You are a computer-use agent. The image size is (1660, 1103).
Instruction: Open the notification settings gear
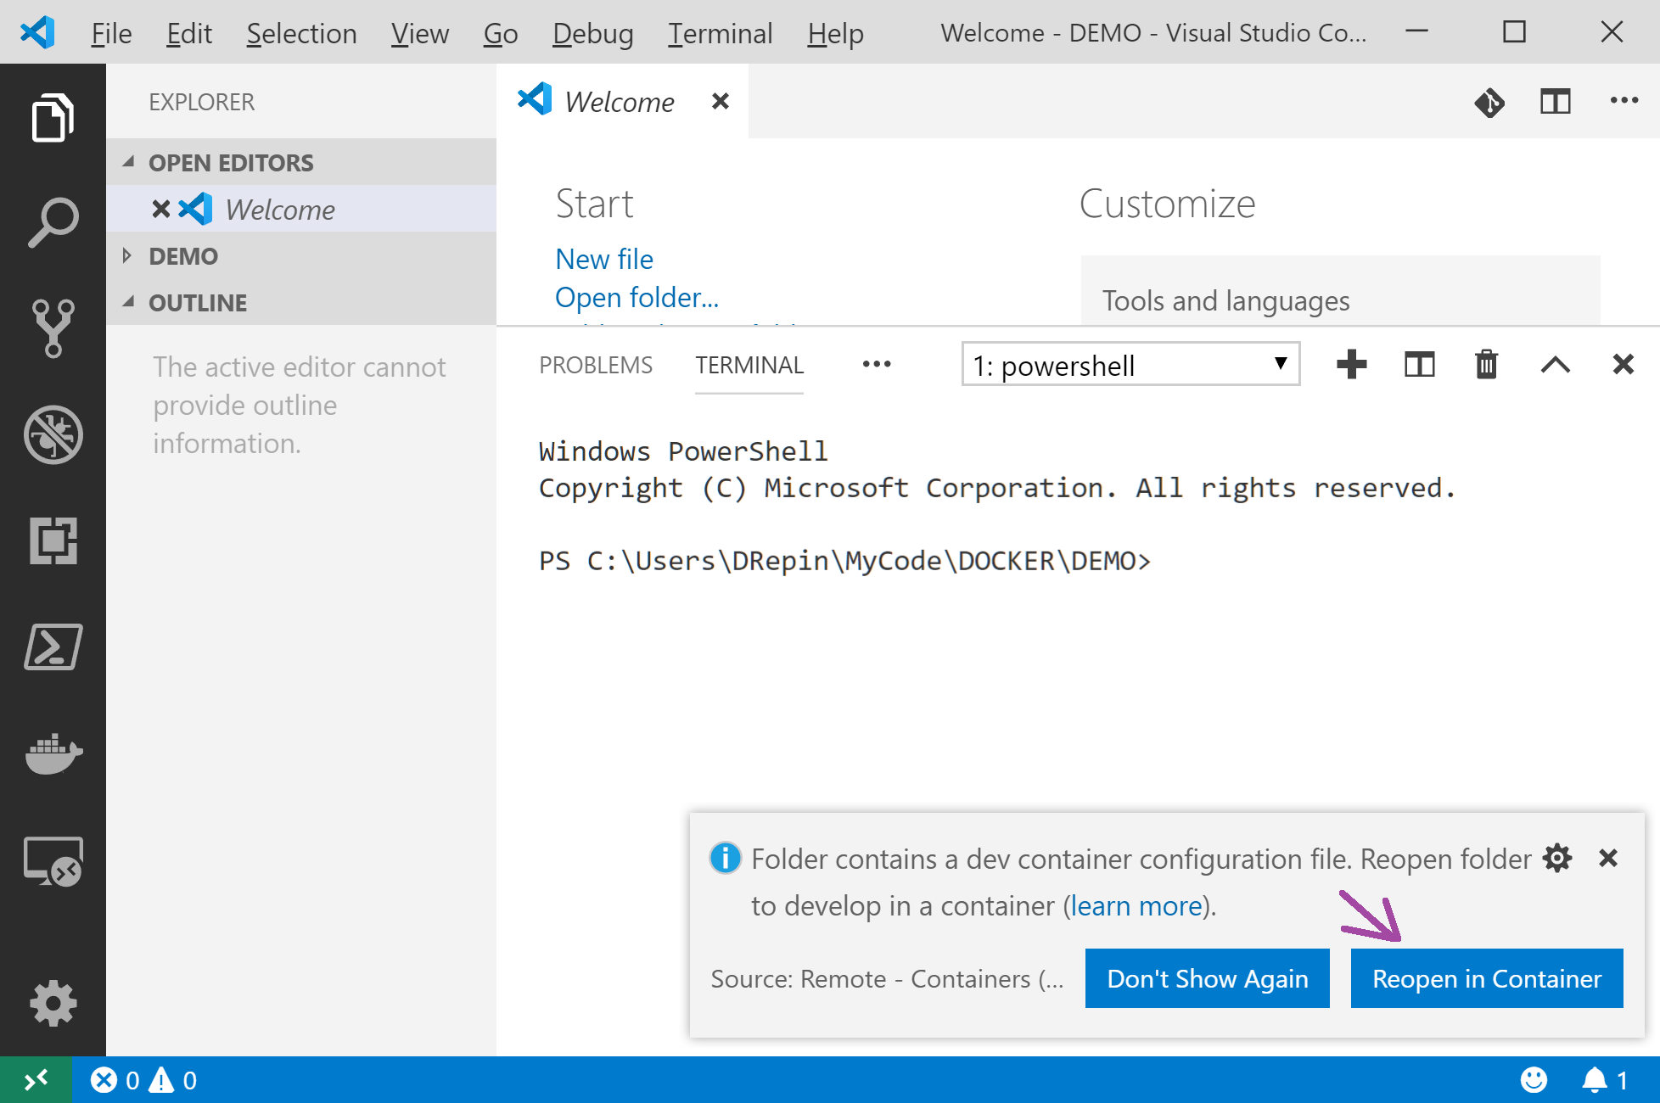(x=1558, y=858)
